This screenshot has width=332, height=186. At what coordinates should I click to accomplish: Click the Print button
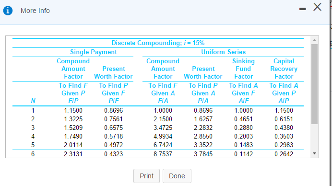coord(146,176)
